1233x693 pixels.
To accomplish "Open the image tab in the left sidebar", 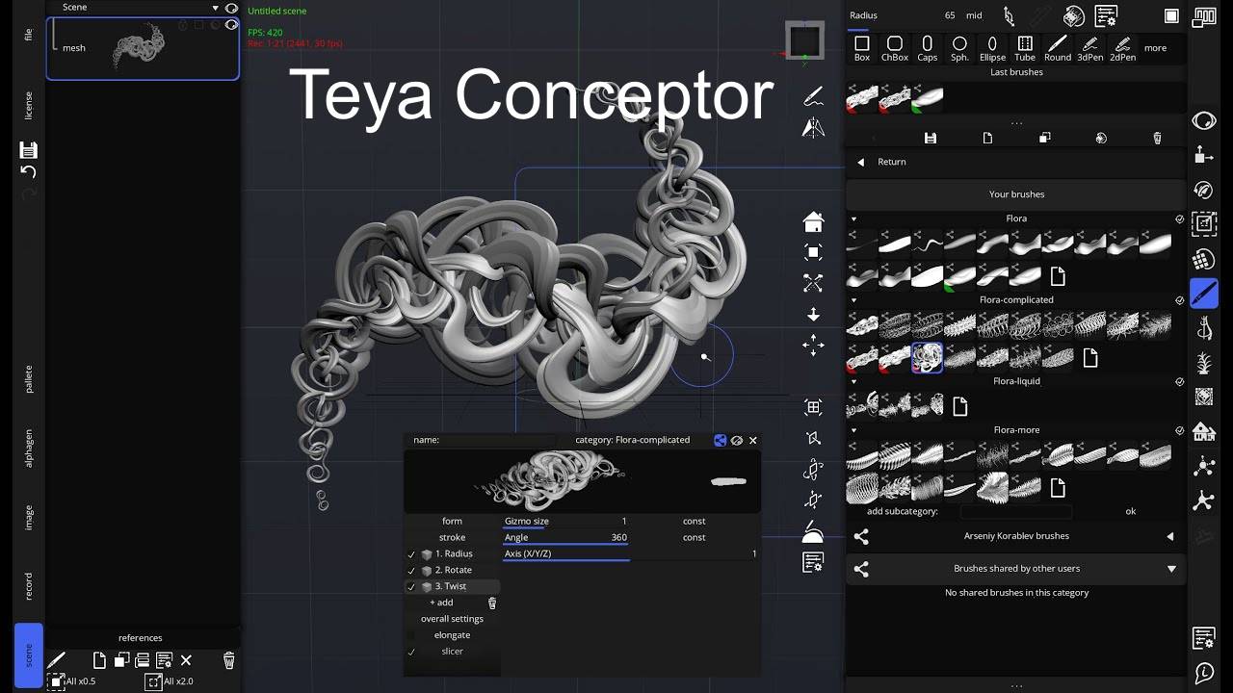I will coord(29,517).
